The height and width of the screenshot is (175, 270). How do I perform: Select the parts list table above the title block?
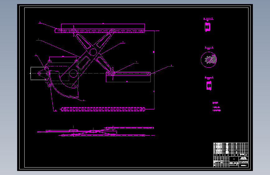click(x=231, y=149)
